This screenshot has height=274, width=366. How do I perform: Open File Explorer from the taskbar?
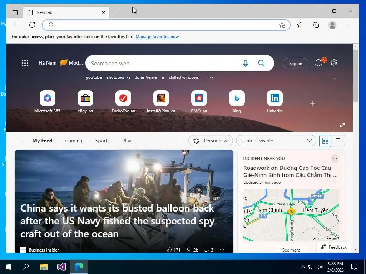click(44, 267)
